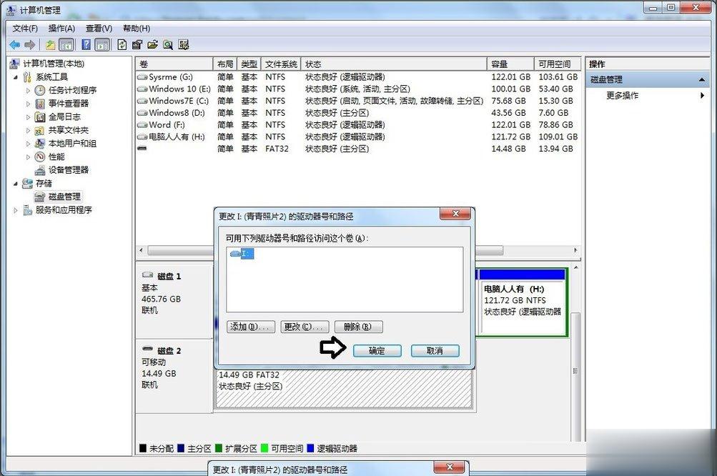The height and width of the screenshot is (476, 717).
Task: Click the 删除(R) button
Action: pos(358,327)
